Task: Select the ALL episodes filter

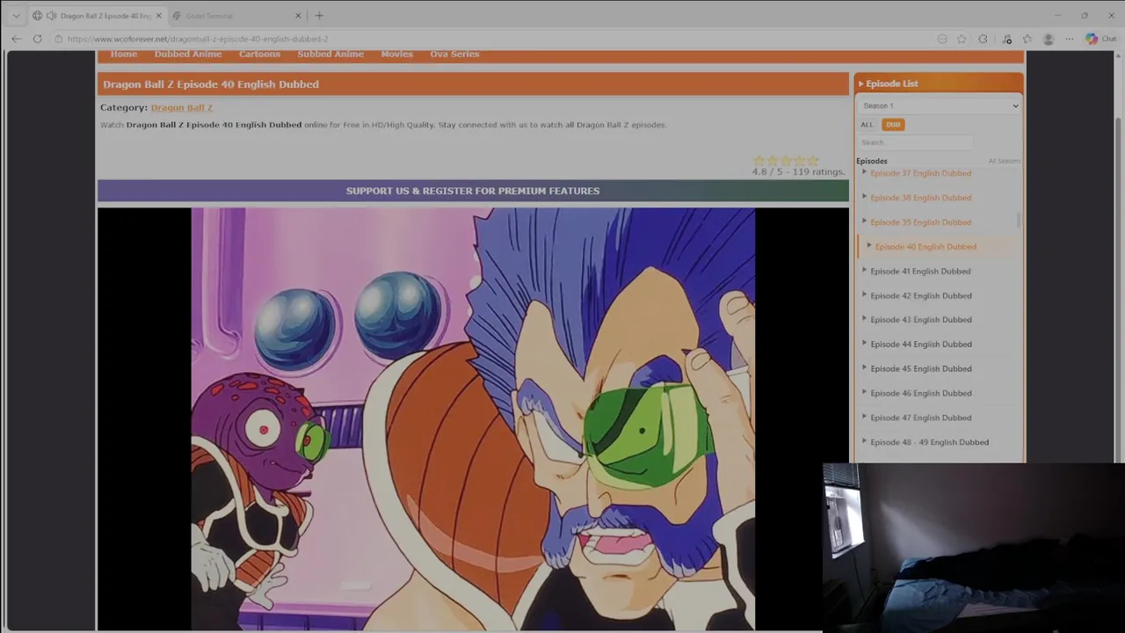Action: coord(867,125)
